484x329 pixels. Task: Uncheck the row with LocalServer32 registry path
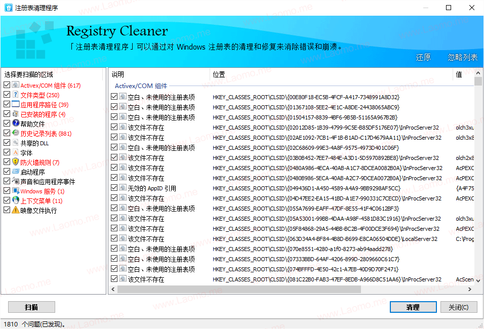114,238
